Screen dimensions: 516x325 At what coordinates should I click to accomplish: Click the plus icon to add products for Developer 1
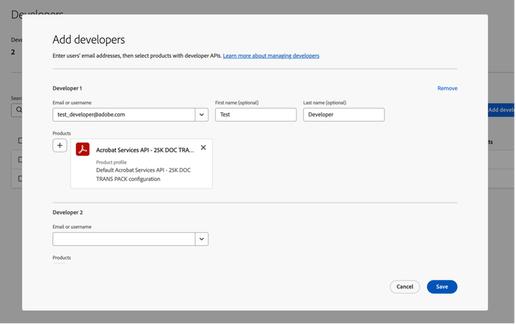(60, 146)
